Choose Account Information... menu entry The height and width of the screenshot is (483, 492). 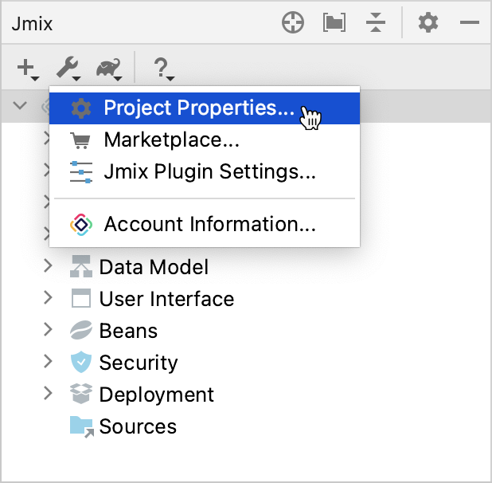205,225
